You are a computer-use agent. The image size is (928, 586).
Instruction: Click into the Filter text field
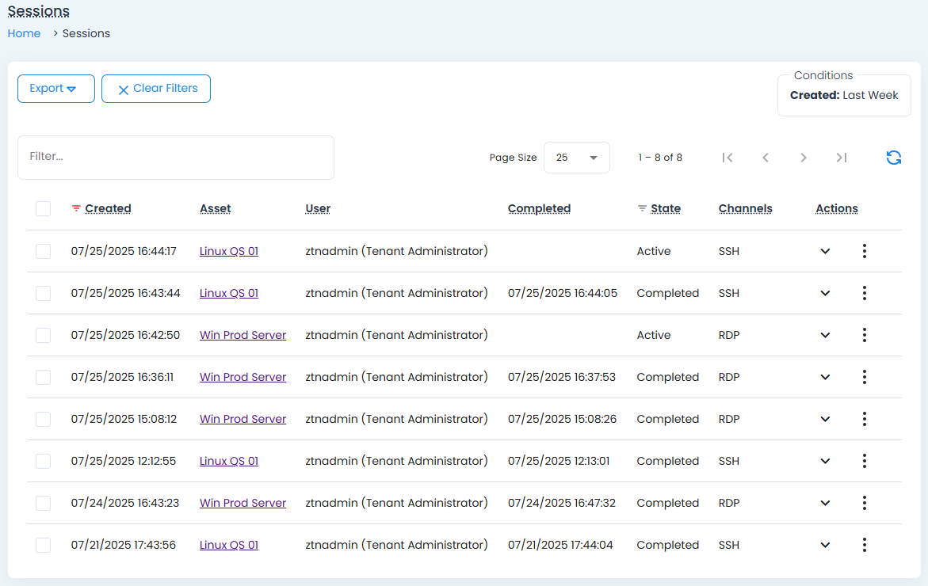tap(175, 157)
